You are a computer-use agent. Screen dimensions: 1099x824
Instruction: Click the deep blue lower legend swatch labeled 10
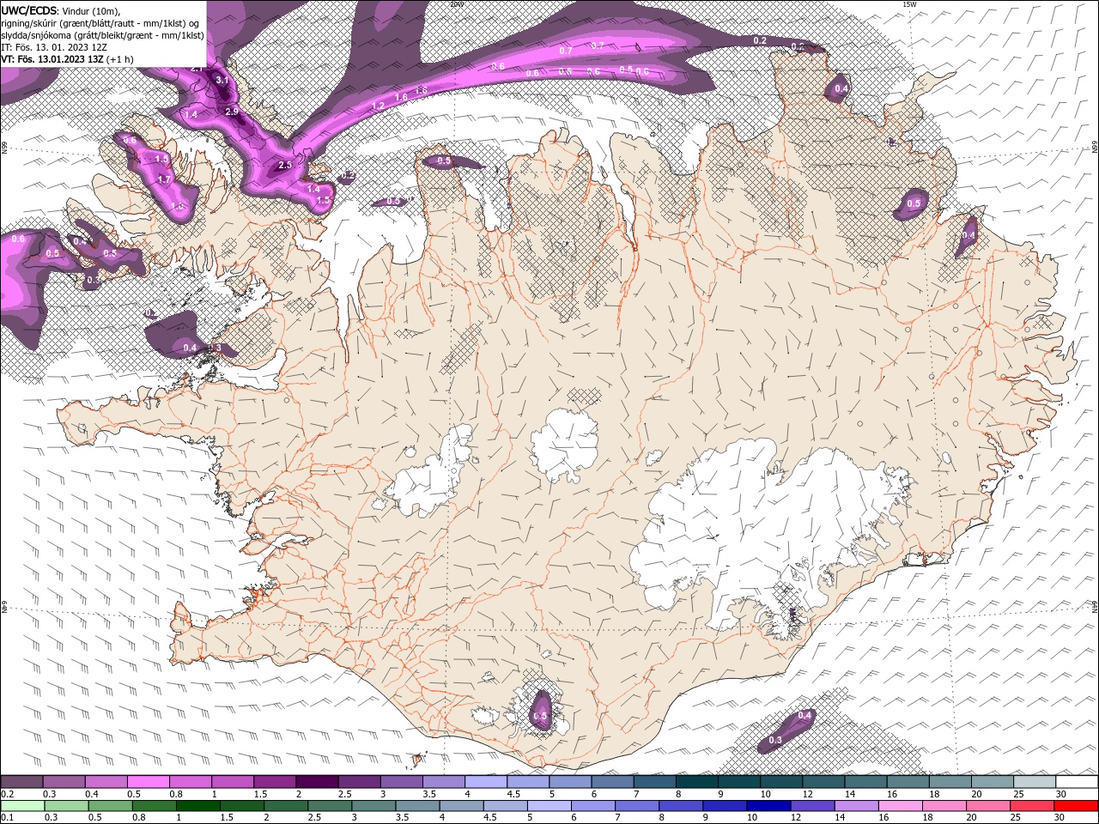[768, 806]
